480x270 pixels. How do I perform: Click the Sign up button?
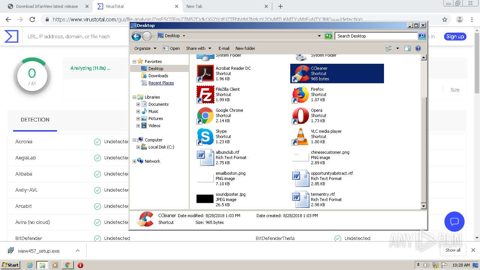coord(455,36)
